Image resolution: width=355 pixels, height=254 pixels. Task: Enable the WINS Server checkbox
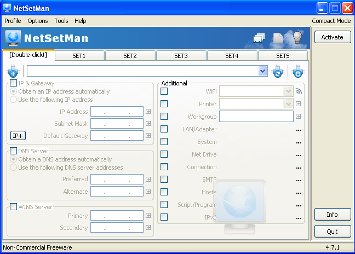click(x=13, y=206)
